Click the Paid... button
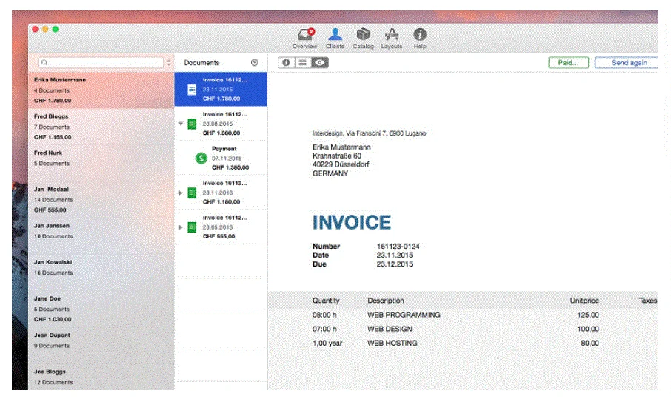This screenshot has width=671, height=397. click(x=568, y=62)
